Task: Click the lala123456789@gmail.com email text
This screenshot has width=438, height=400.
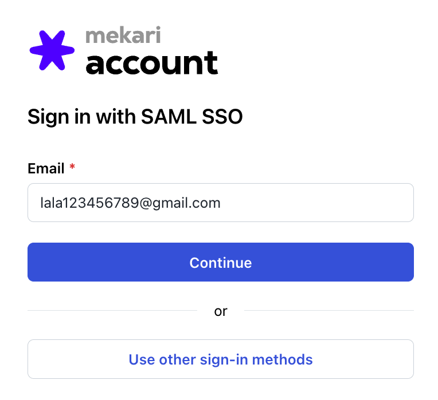Action: [130, 203]
